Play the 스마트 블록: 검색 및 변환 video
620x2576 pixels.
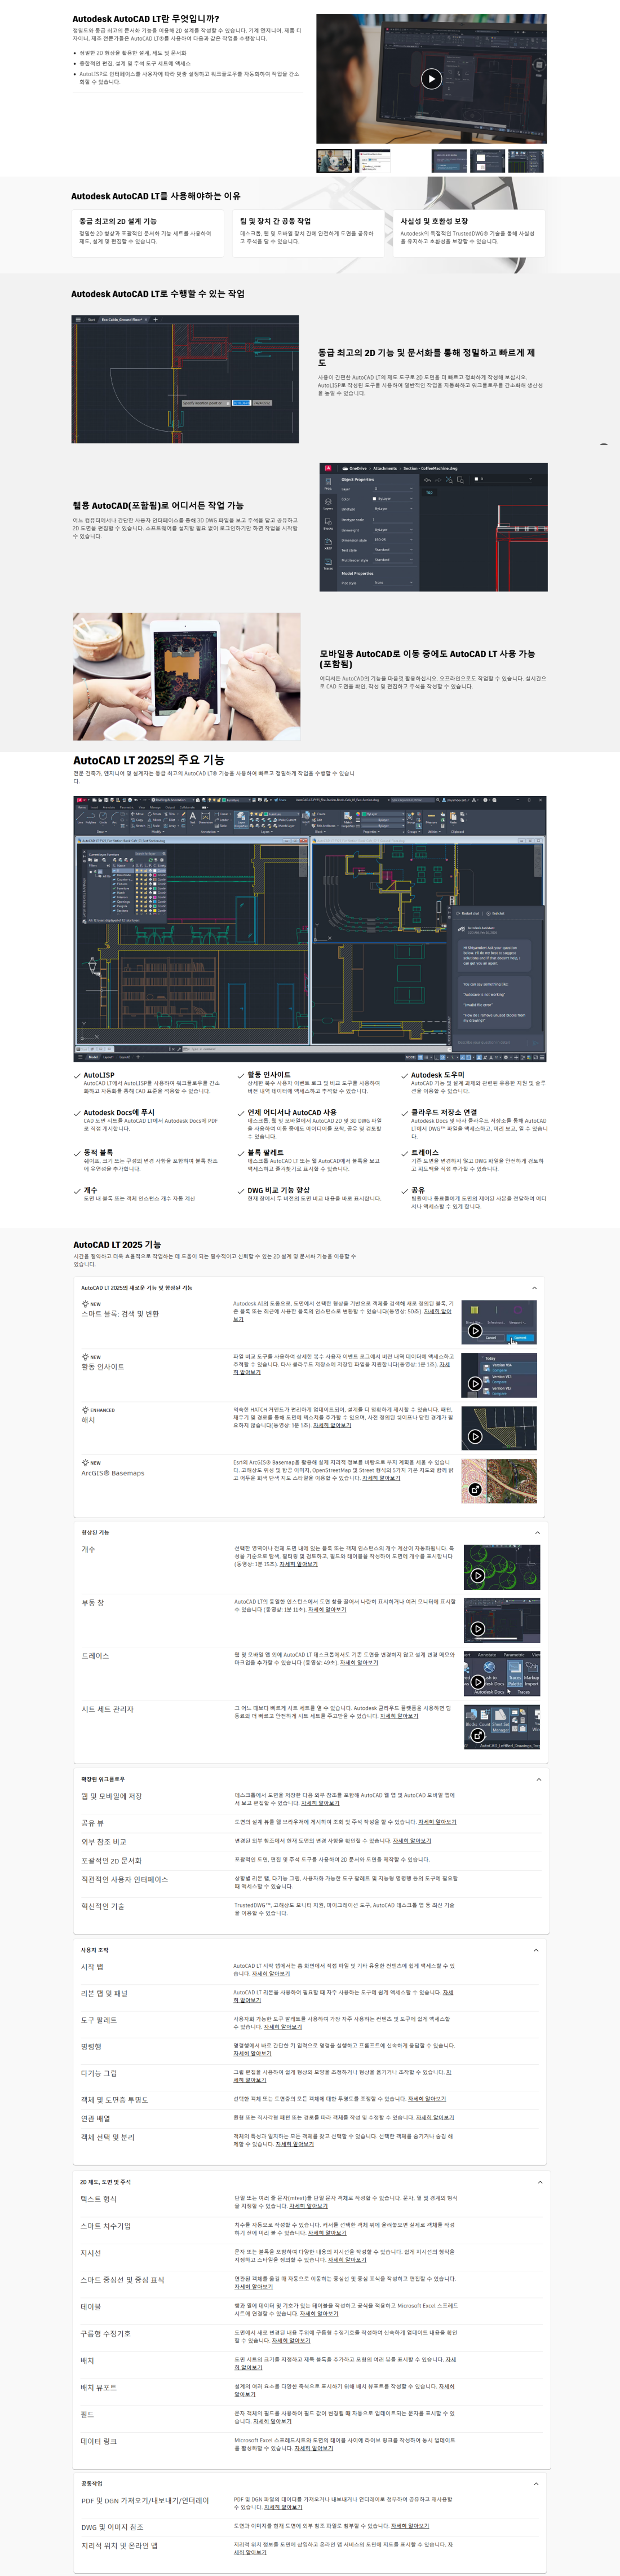[475, 1331]
